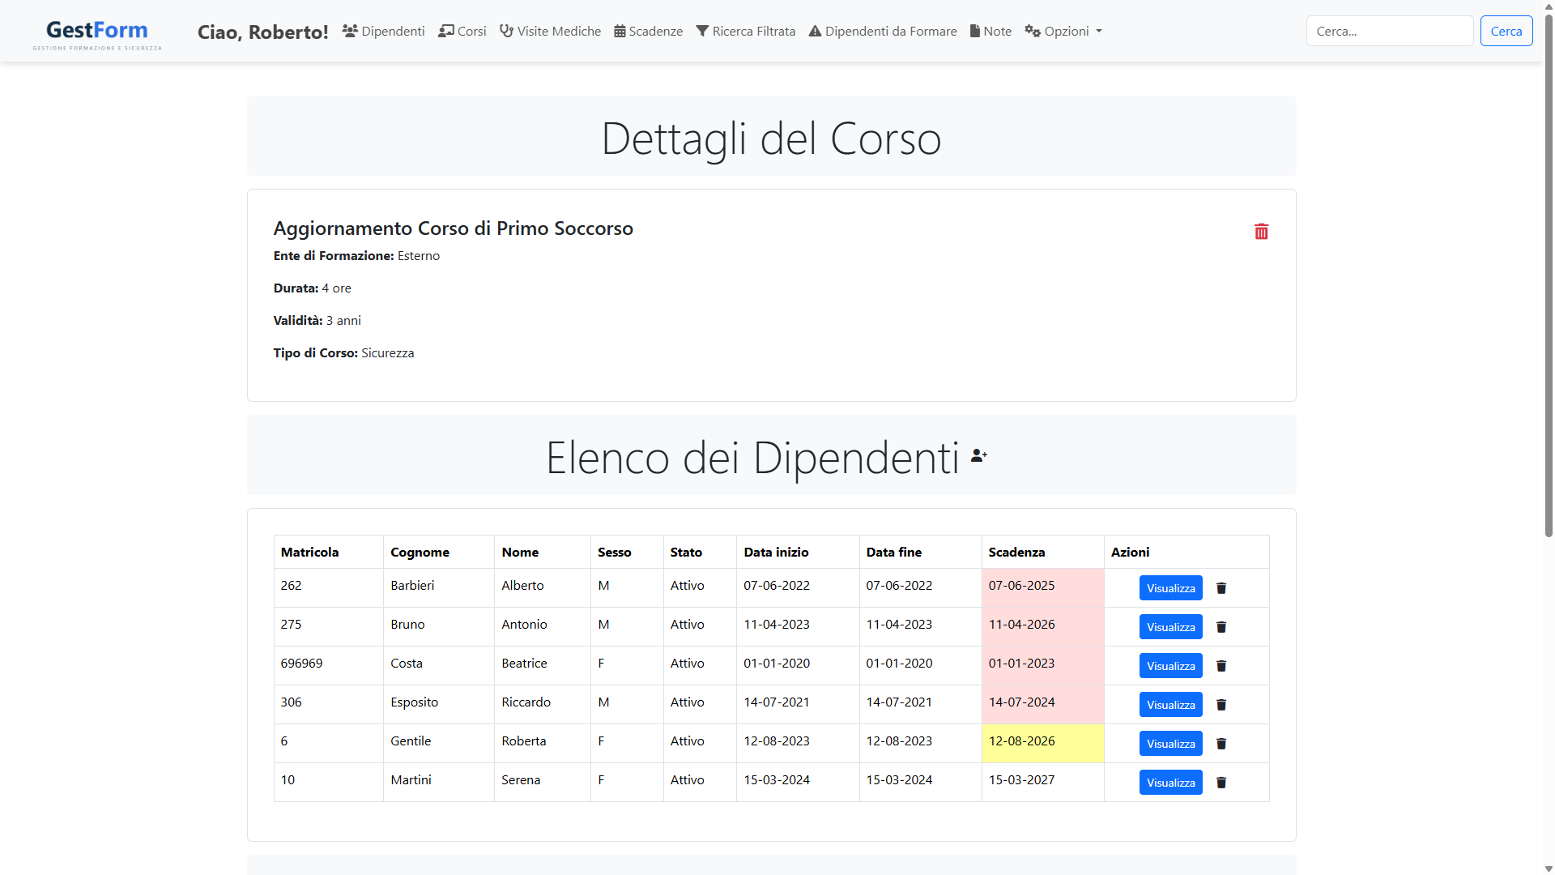Go to Corsi section

coord(462,31)
